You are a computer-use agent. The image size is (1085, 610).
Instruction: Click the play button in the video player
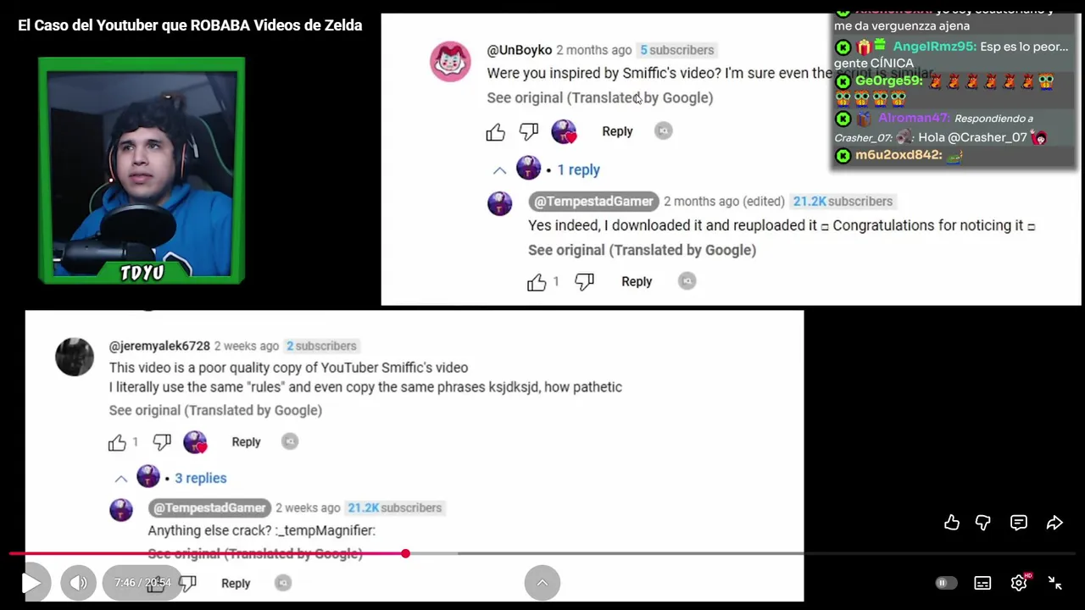(31, 583)
